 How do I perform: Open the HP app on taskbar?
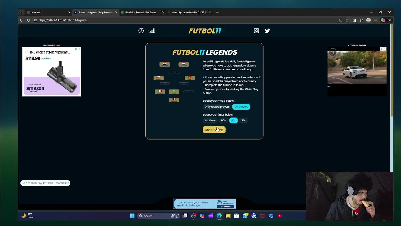(254, 216)
